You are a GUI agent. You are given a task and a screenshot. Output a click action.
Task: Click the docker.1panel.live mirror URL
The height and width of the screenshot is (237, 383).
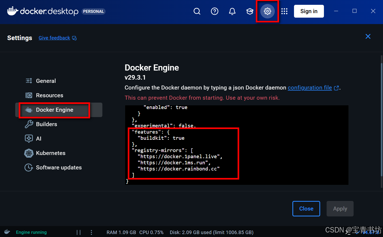point(180,157)
